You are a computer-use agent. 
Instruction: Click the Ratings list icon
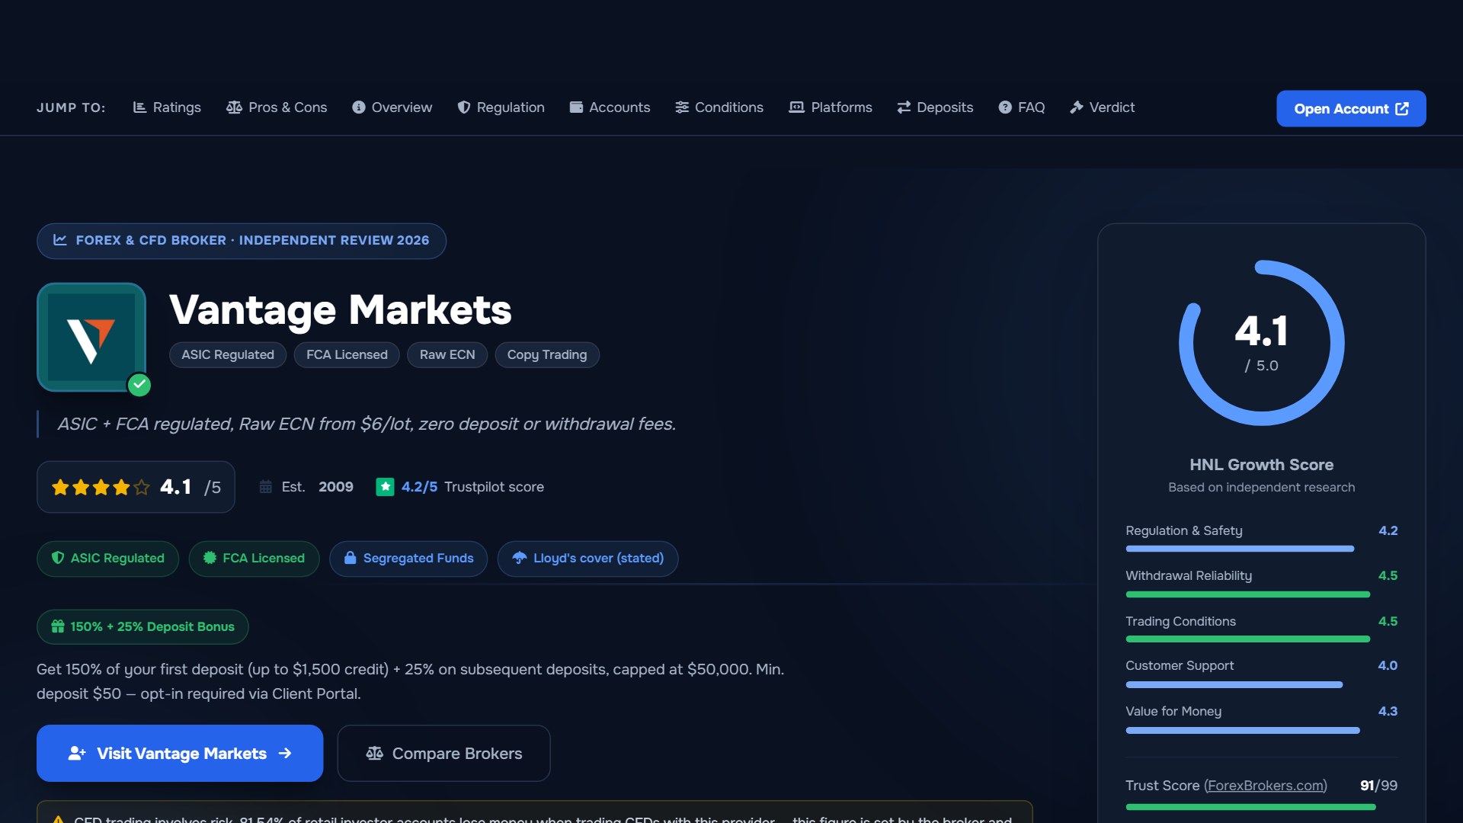point(140,107)
